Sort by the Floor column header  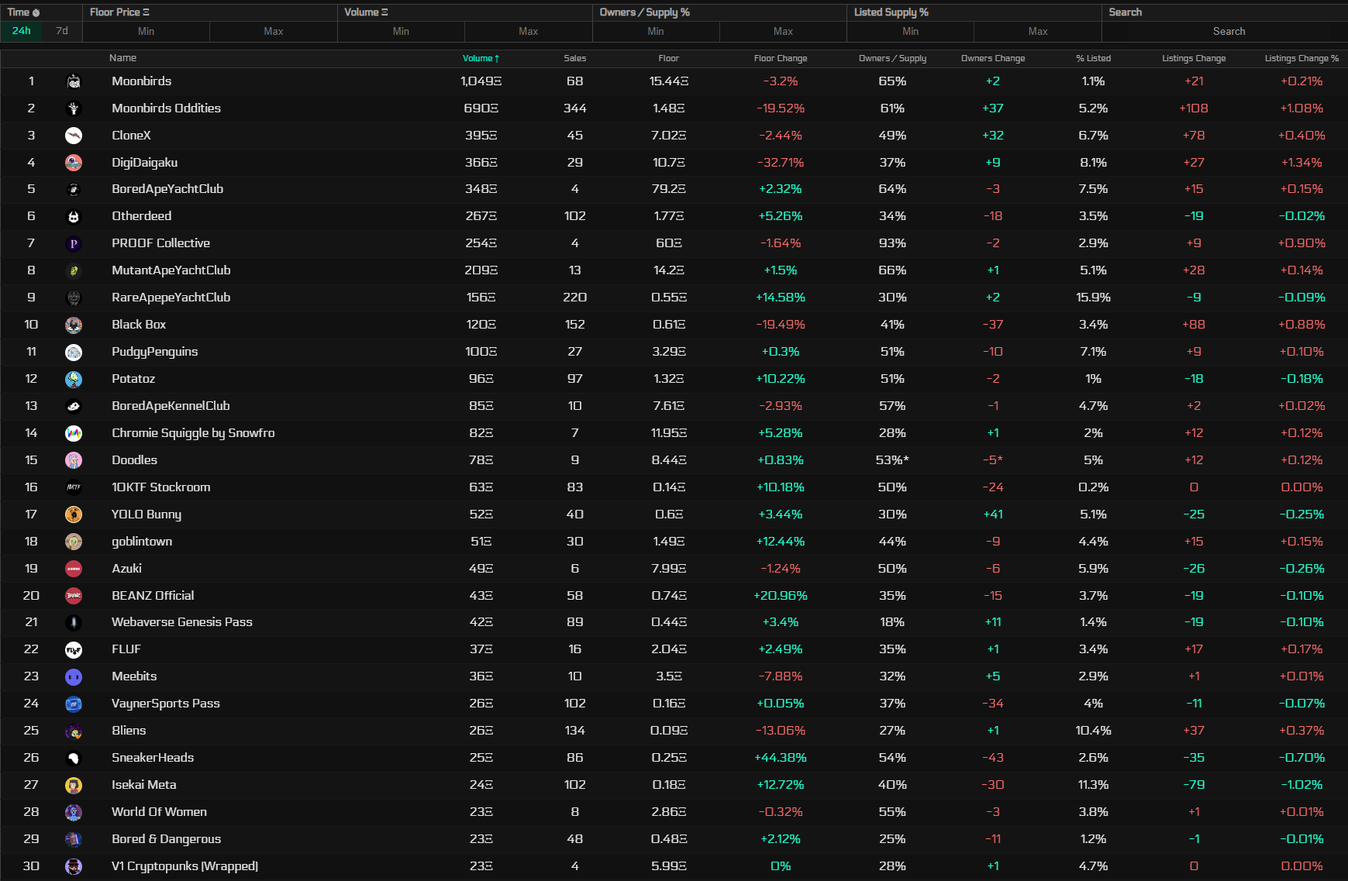click(x=669, y=58)
